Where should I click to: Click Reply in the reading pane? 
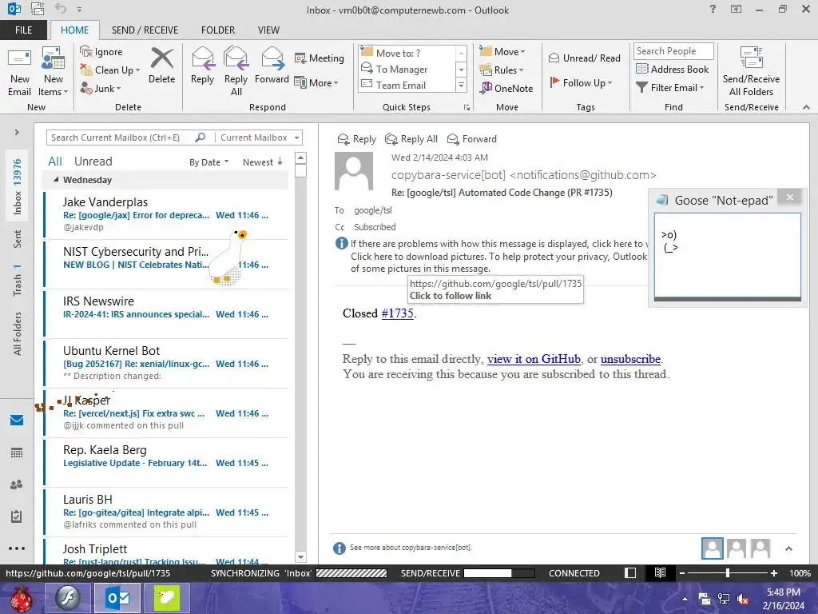point(357,139)
